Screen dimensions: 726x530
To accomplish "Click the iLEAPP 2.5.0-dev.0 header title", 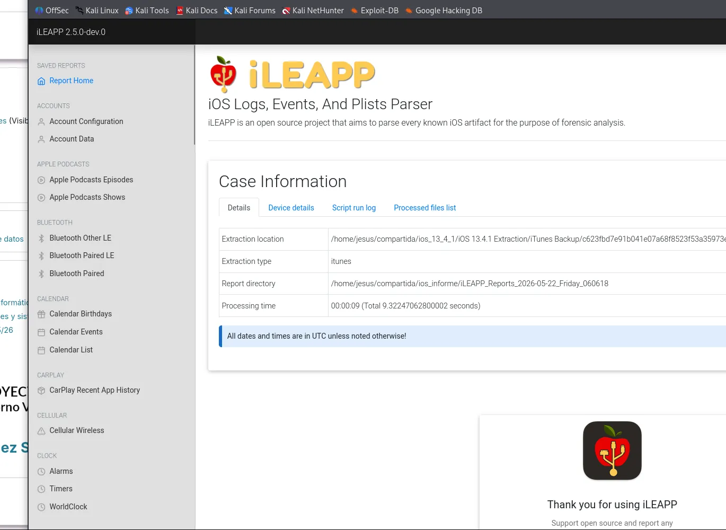I will pyautogui.click(x=71, y=32).
